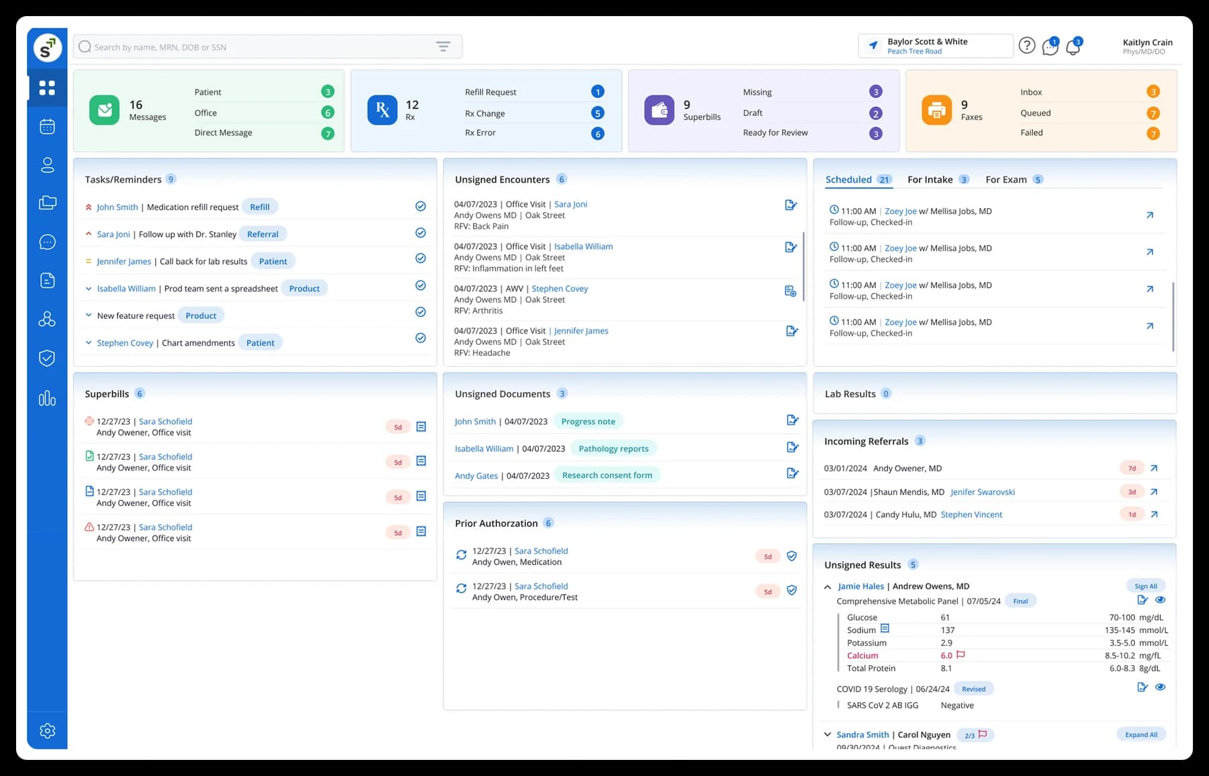Open the notifications bell icon
Screen dimensions: 1209x776
click(x=1073, y=46)
